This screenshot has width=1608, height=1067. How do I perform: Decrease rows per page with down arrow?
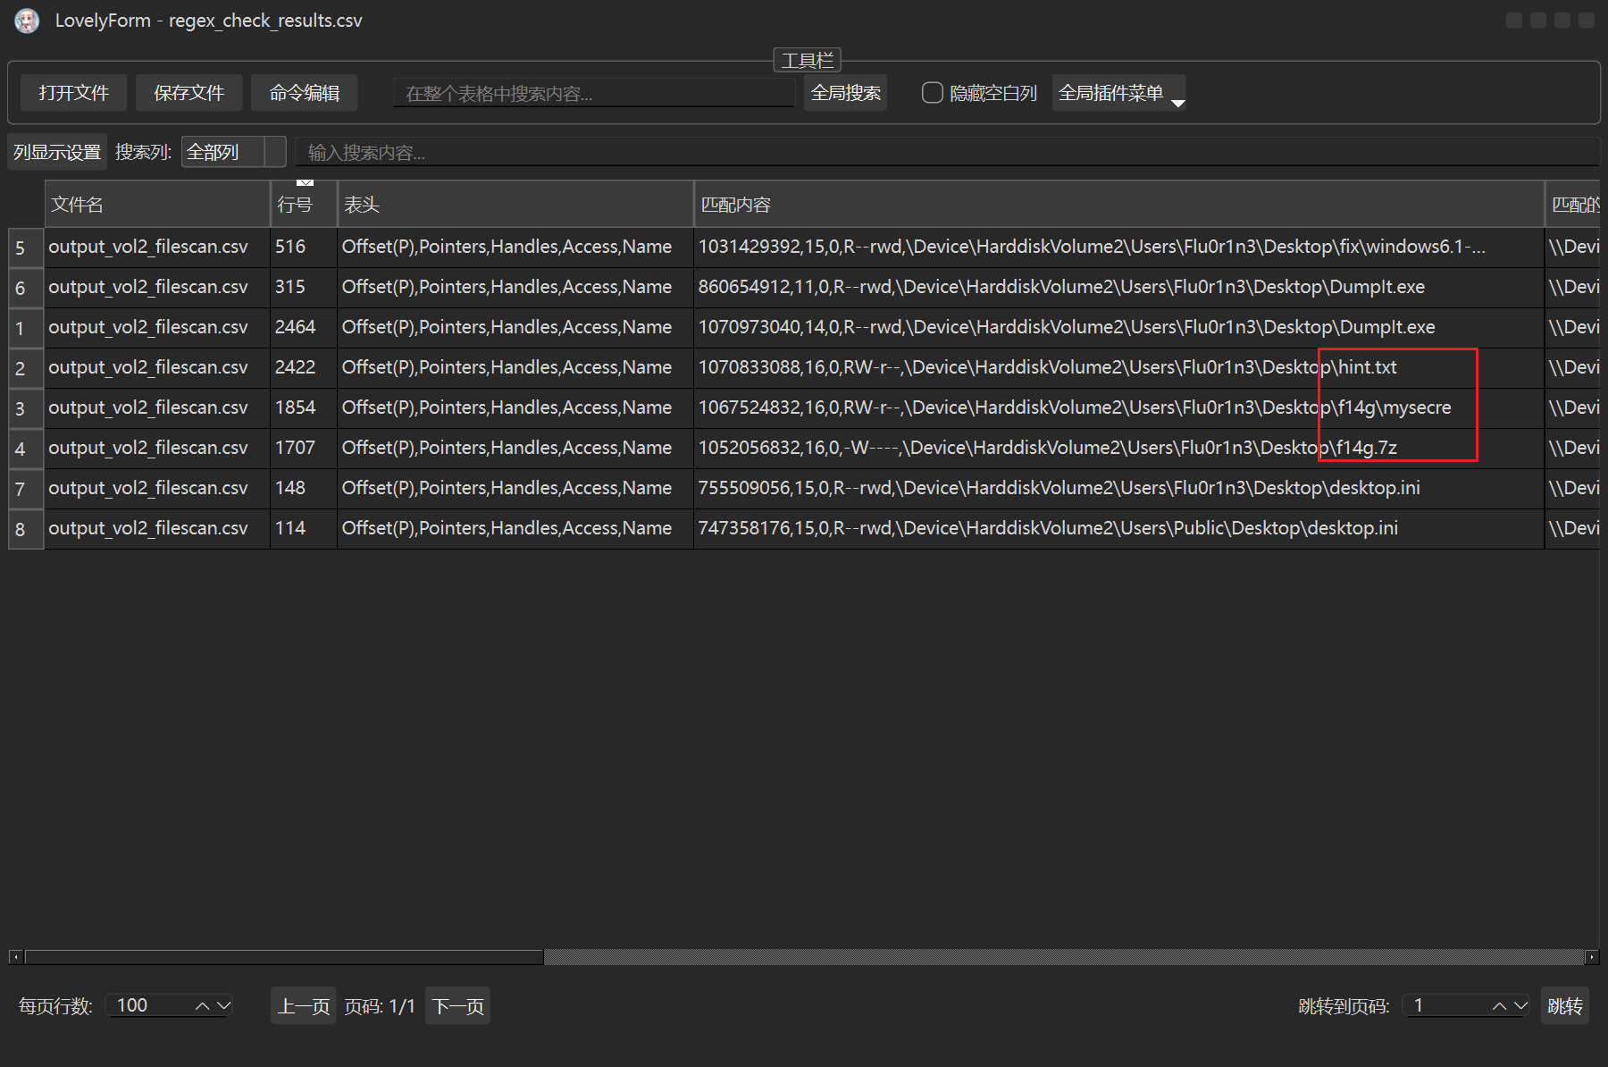point(223,1006)
